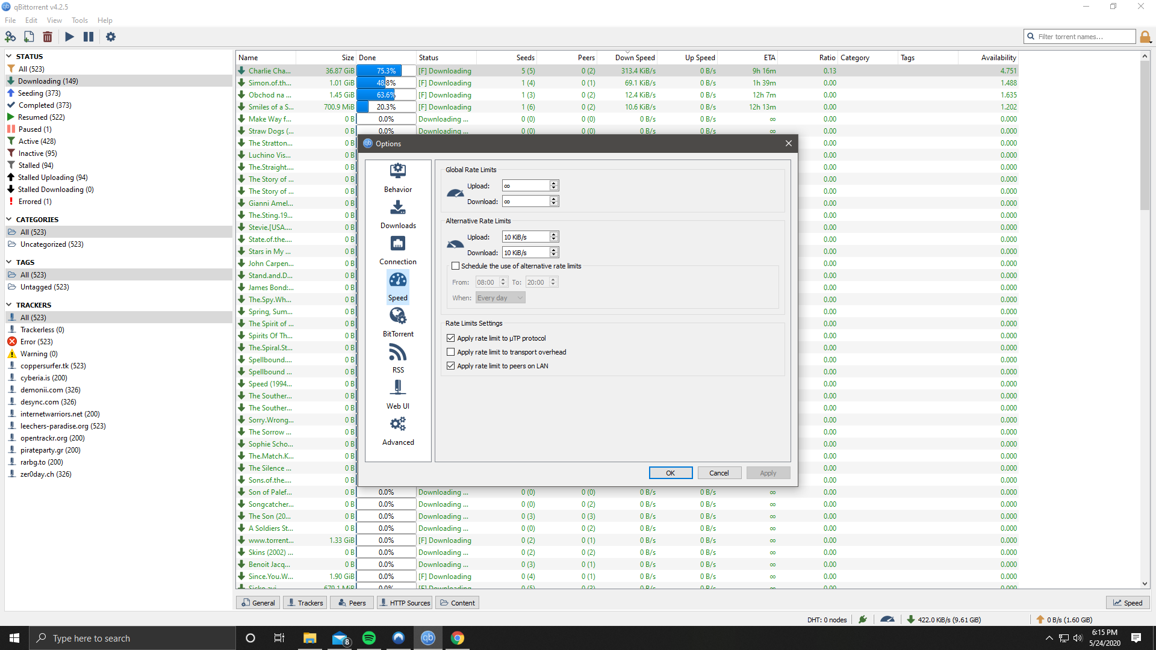Click the OK button

[x=670, y=473]
